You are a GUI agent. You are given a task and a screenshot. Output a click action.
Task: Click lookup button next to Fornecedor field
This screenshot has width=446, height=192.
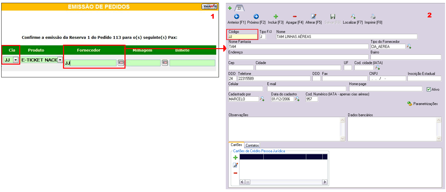[x=121, y=63]
